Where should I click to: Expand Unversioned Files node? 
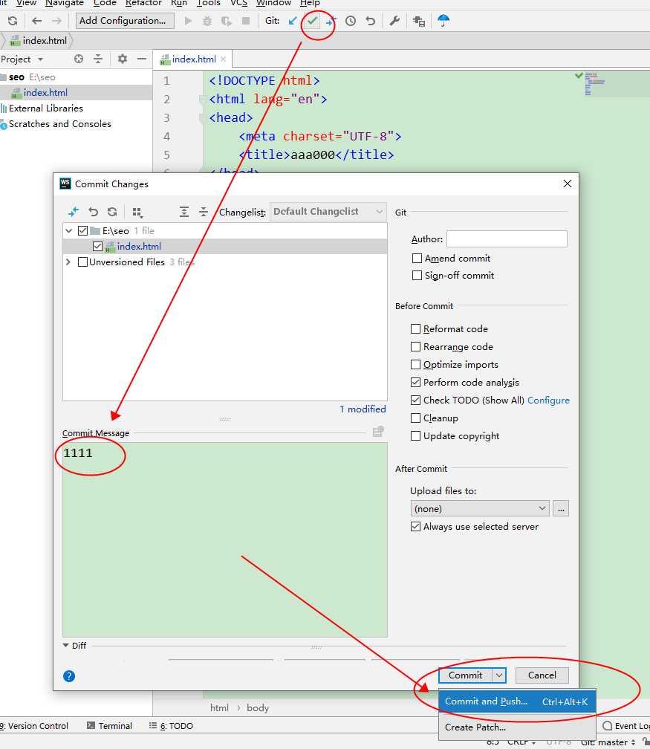pos(68,262)
